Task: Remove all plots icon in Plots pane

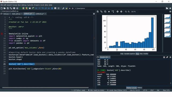Action: pos(113,12)
